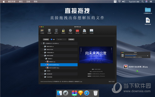Click the delete file trash toolbar icon

56,31
